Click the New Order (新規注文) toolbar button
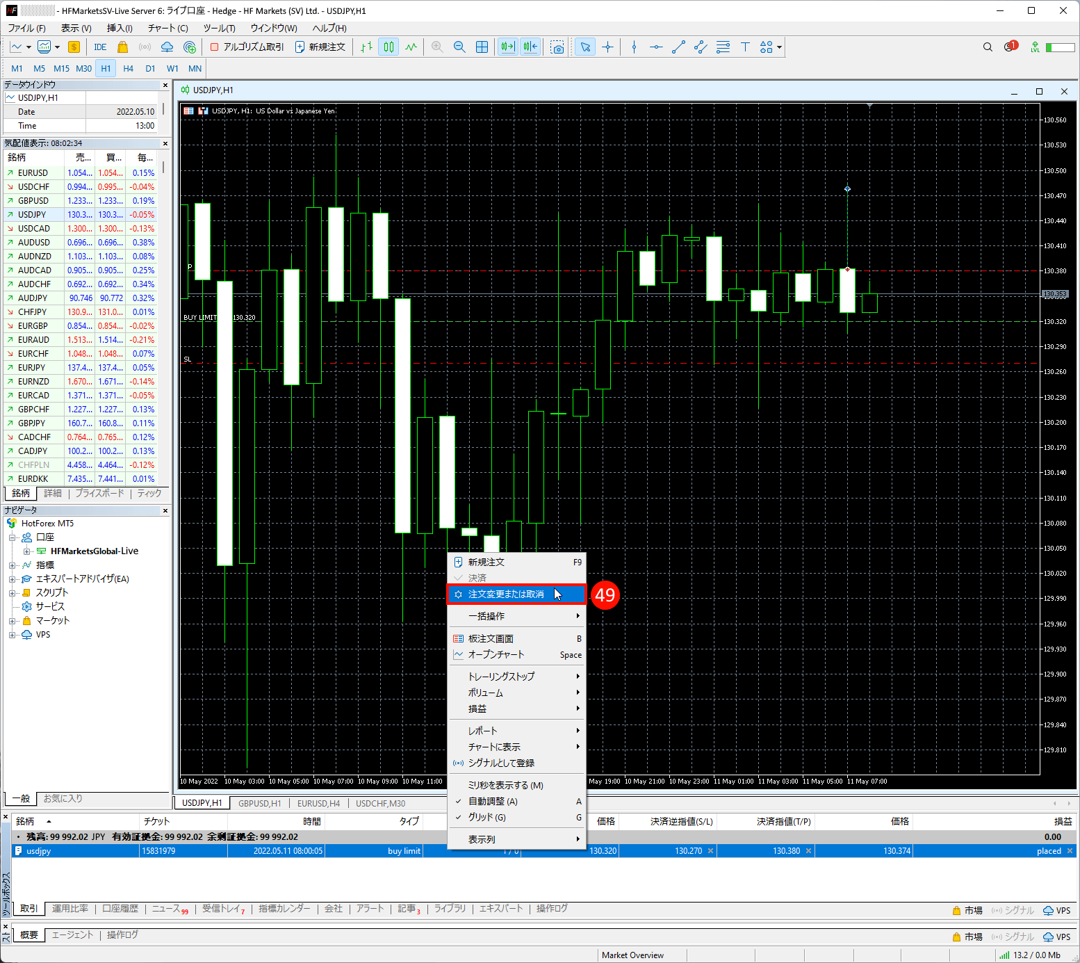 point(320,47)
